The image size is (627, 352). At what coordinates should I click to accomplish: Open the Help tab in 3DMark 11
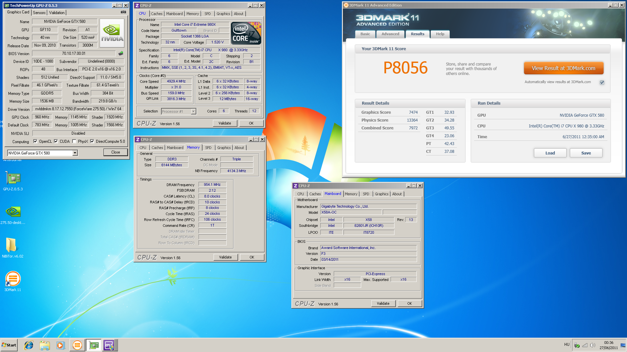click(440, 34)
